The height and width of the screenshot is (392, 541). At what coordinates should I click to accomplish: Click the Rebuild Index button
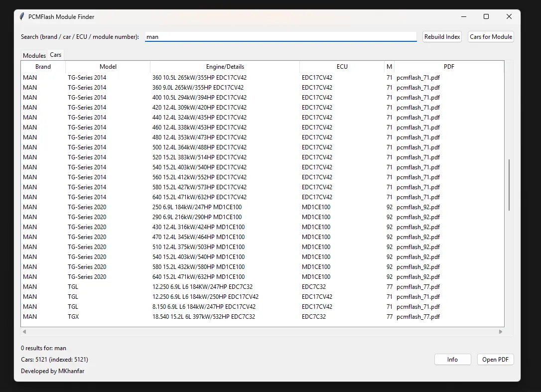tap(442, 37)
